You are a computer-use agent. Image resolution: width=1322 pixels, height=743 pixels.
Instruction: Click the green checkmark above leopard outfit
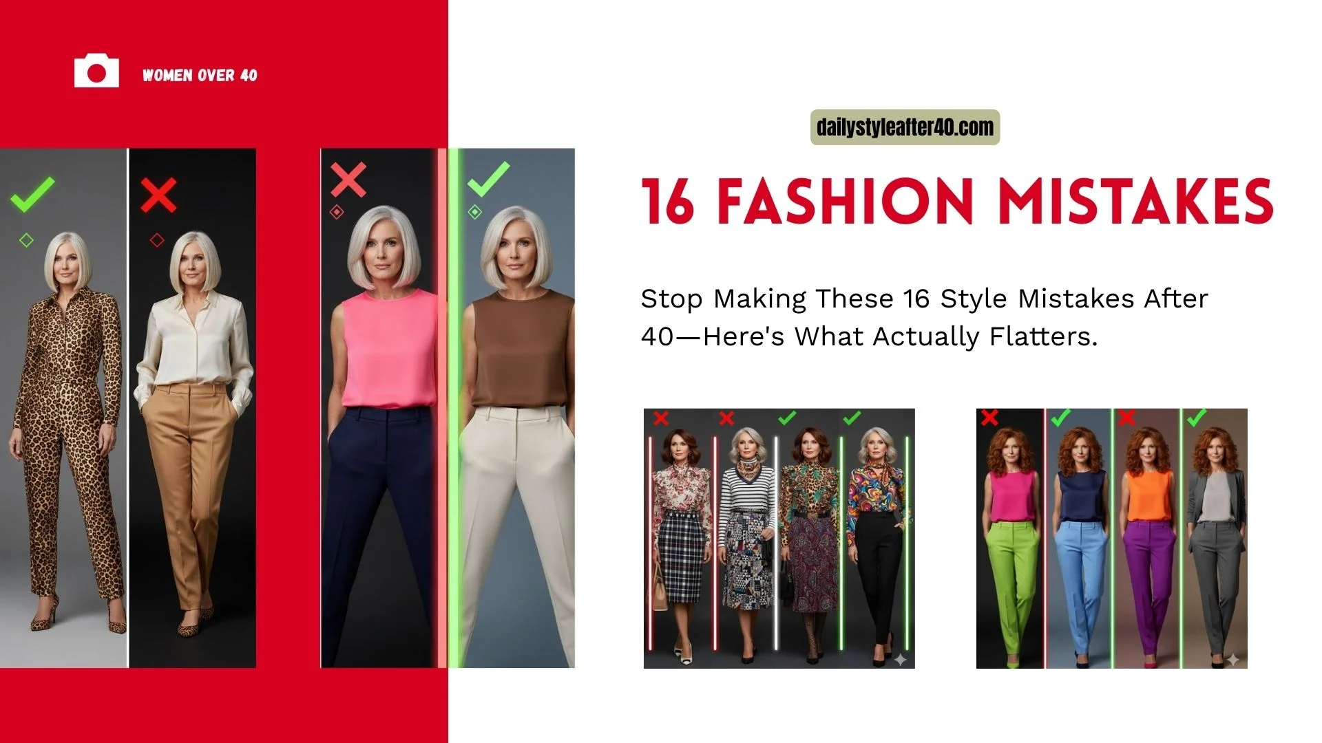[32, 195]
